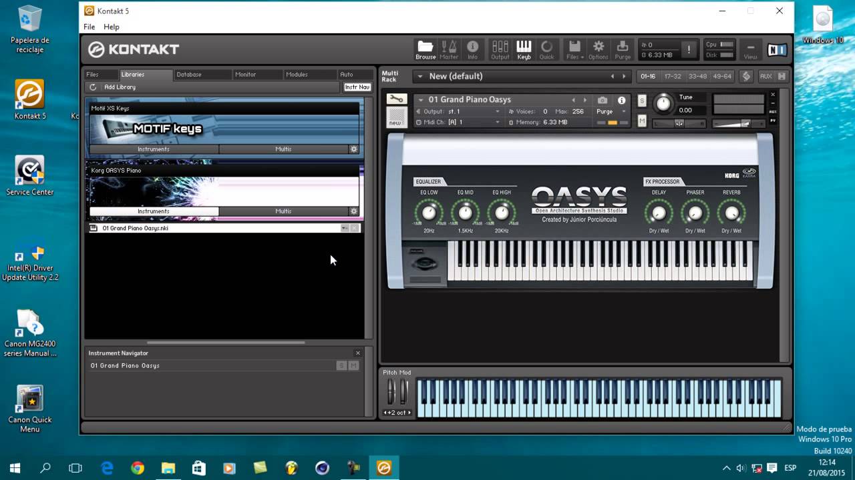Click the NI logo
The image size is (855, 480).
pos(777,50)
